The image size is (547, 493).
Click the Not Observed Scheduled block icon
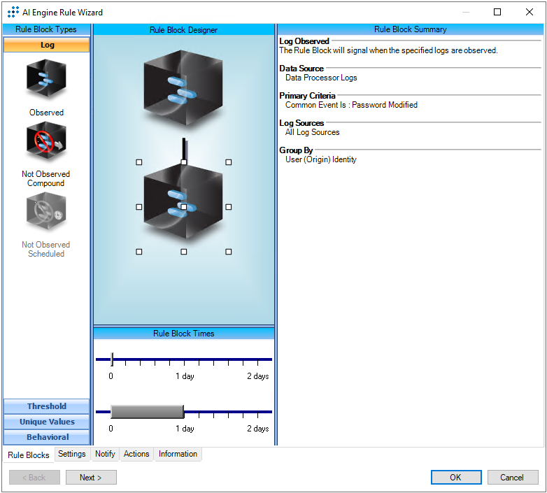46,213
